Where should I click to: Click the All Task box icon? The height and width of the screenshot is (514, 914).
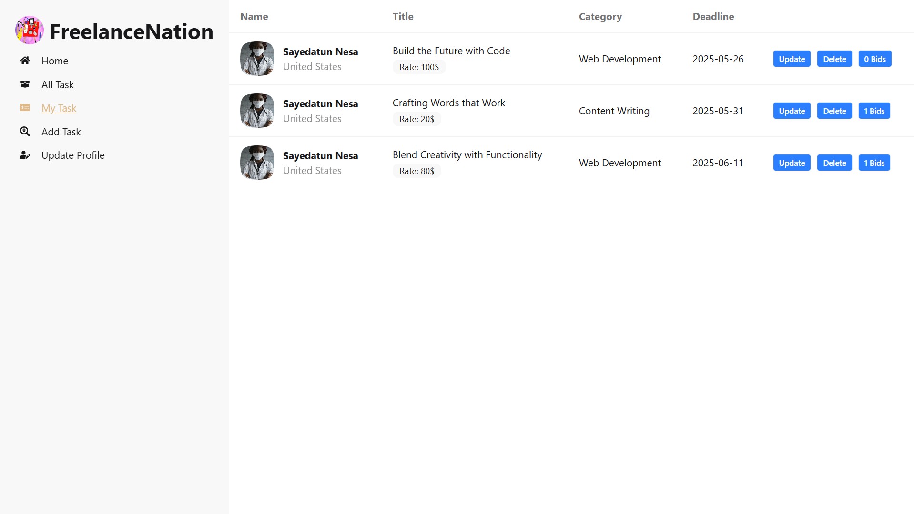point(25,84)
